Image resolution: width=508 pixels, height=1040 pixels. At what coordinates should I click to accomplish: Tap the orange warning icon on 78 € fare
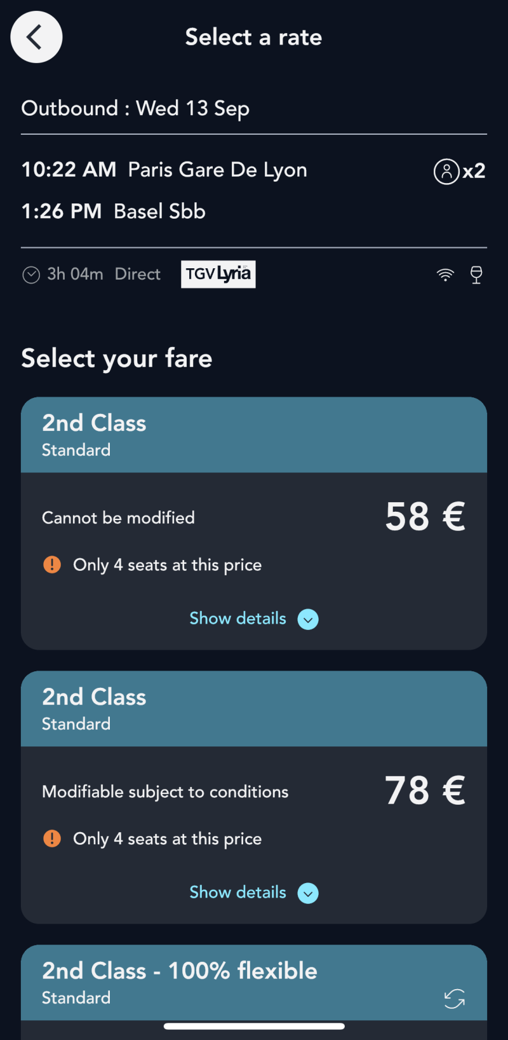tap(52, 838)
